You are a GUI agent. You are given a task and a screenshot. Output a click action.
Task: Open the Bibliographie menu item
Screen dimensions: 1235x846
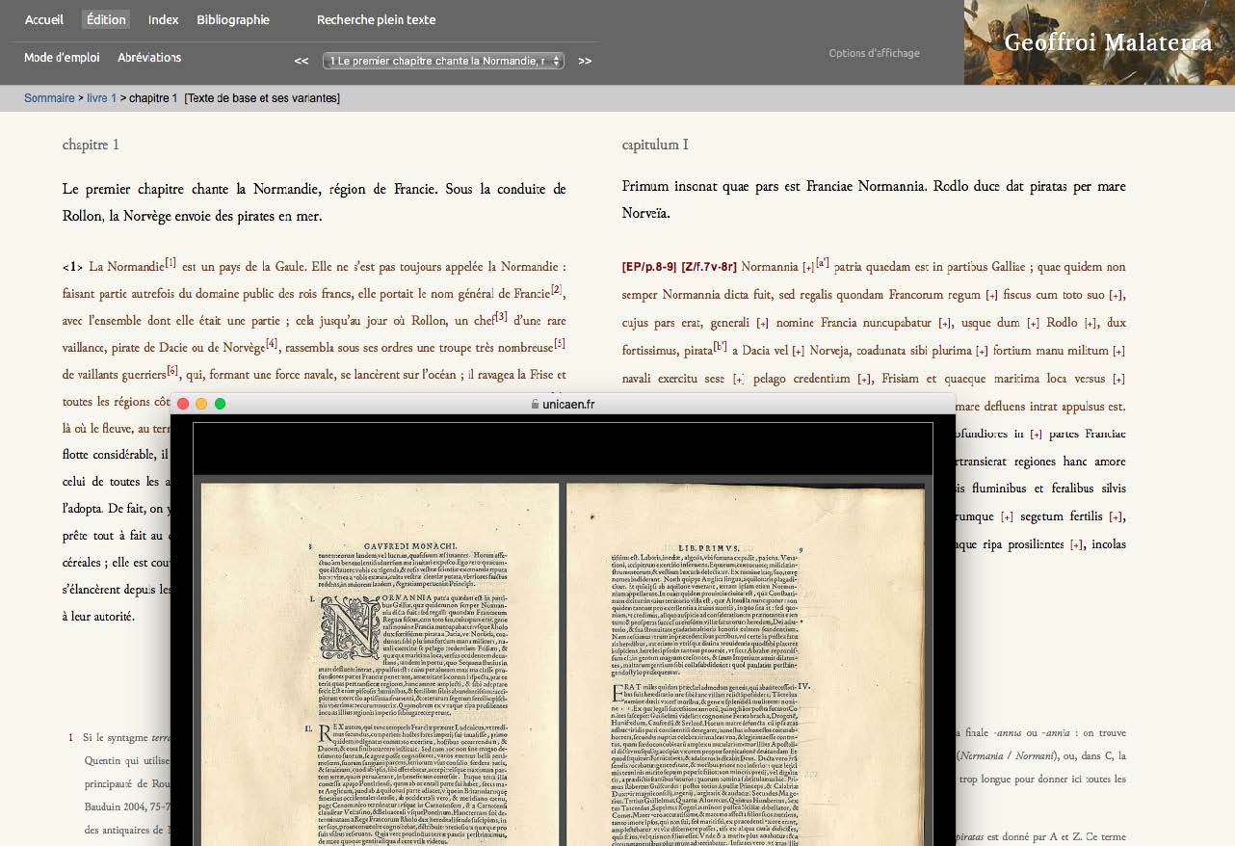coord(233,19)
